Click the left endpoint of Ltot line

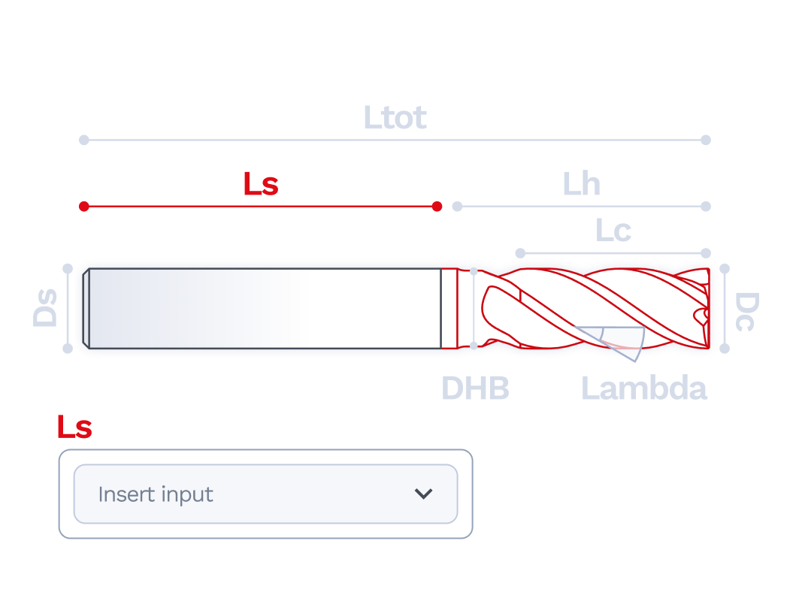pos(84,140)
